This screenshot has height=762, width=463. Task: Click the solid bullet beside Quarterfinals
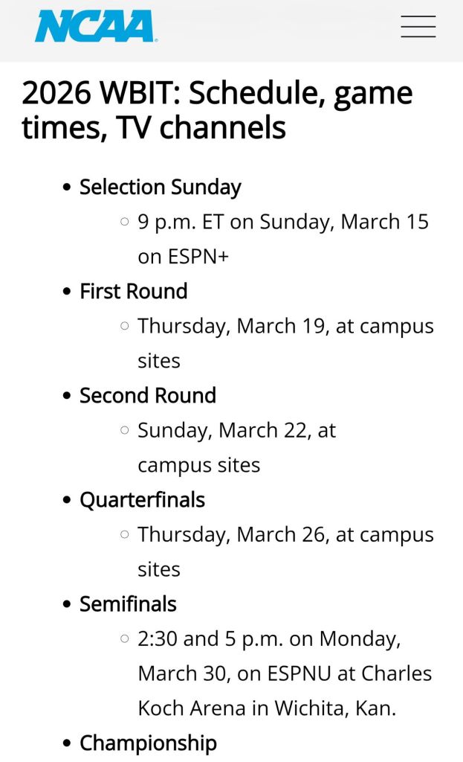tap(68, 499)
